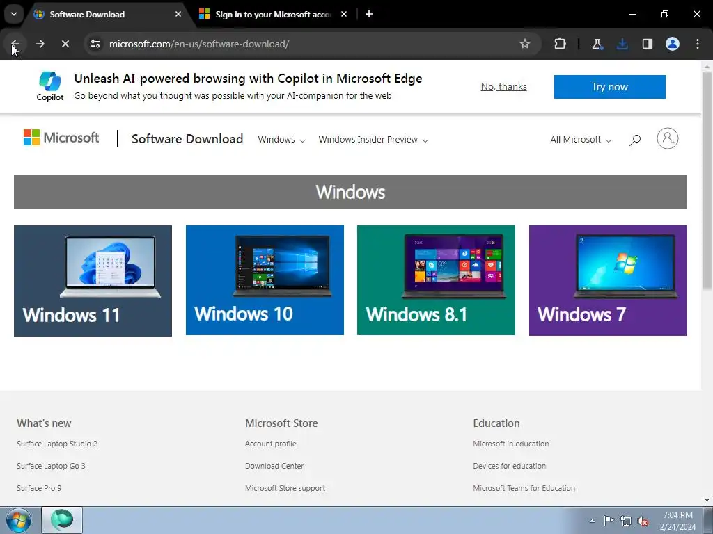
Task: Toggle the browser side panel
Action: [647, 44]
